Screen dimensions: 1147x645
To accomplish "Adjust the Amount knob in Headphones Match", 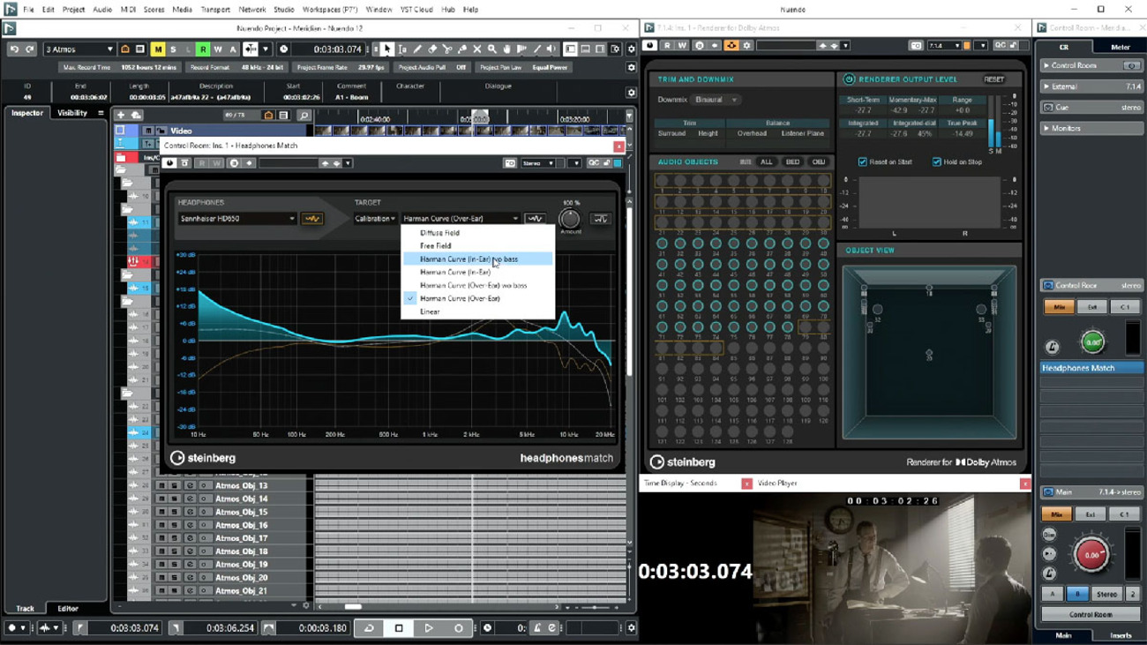I will 570,218.
